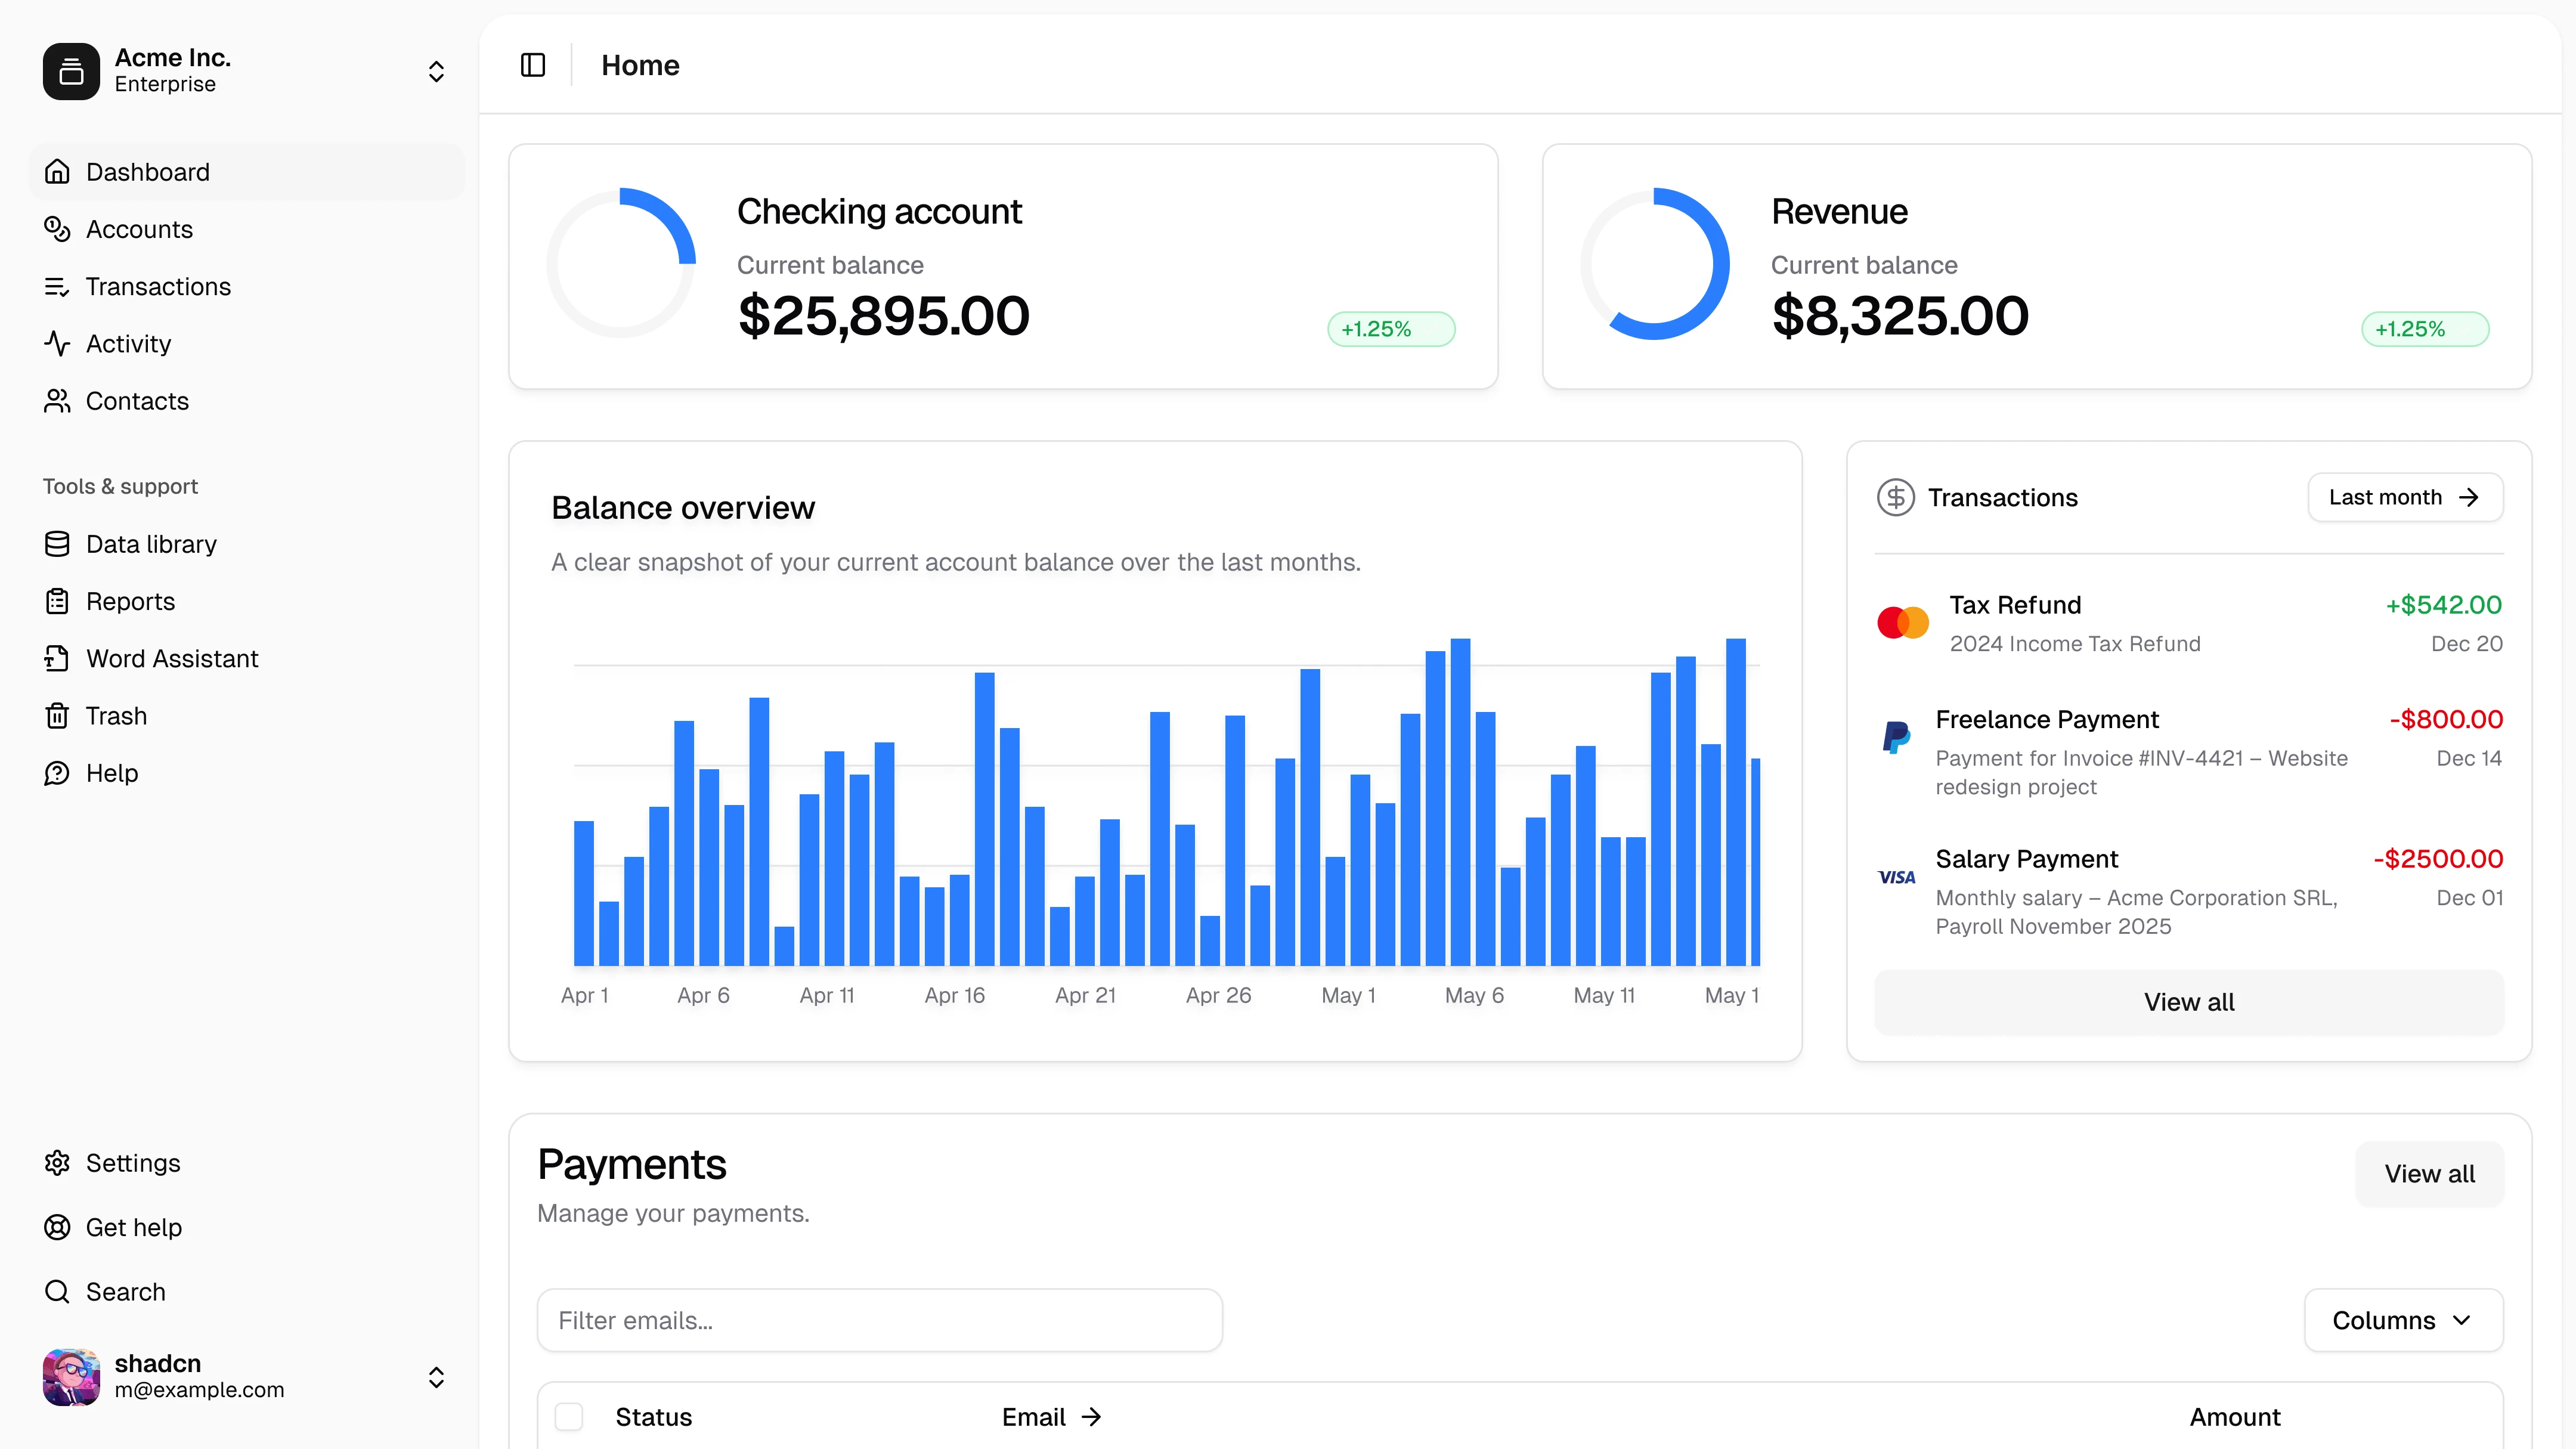2576x1449 pixels.
Task: Click the Trash bin icon
Action: (57, 716)
